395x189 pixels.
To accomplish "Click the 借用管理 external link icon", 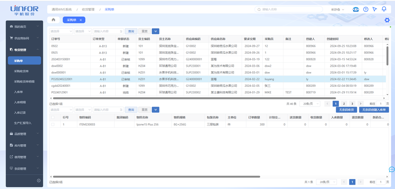I will [11, 157].
